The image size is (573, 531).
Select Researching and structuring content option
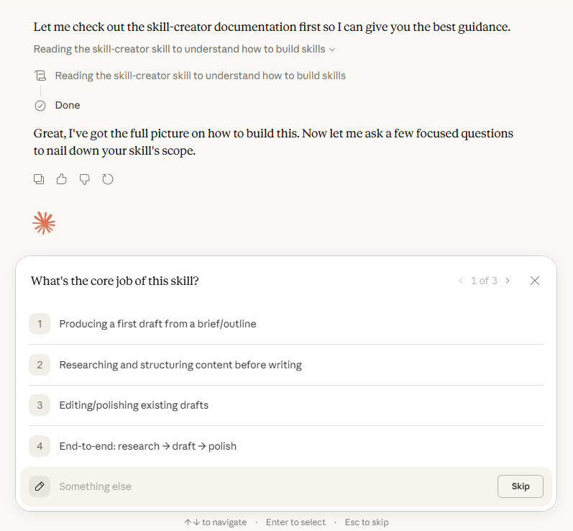(x=286, y=365)
